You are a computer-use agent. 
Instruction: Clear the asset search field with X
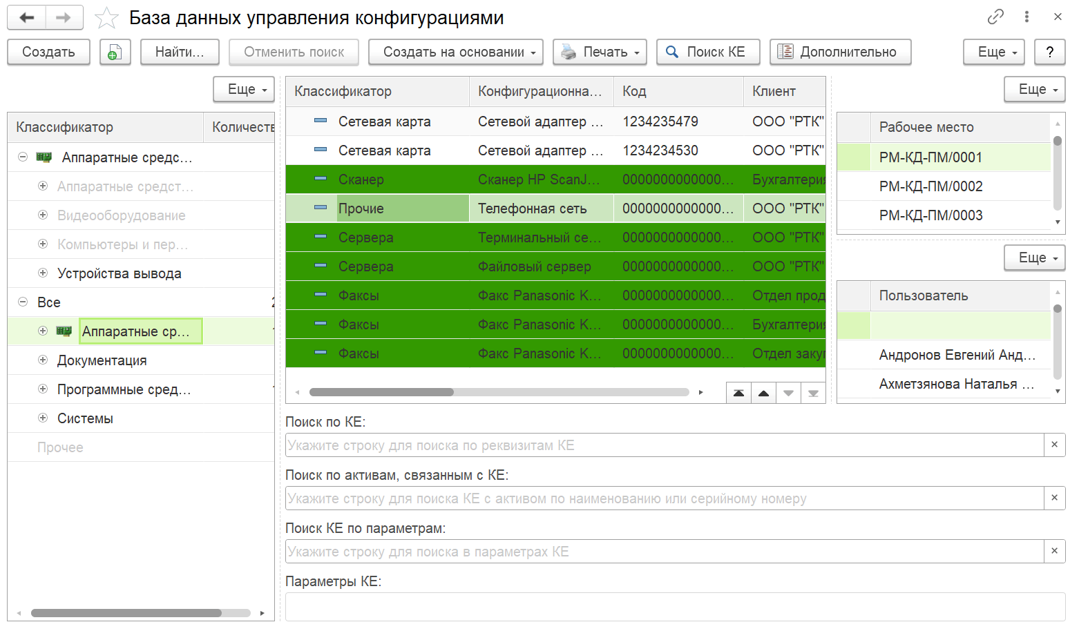[1054, 498]
